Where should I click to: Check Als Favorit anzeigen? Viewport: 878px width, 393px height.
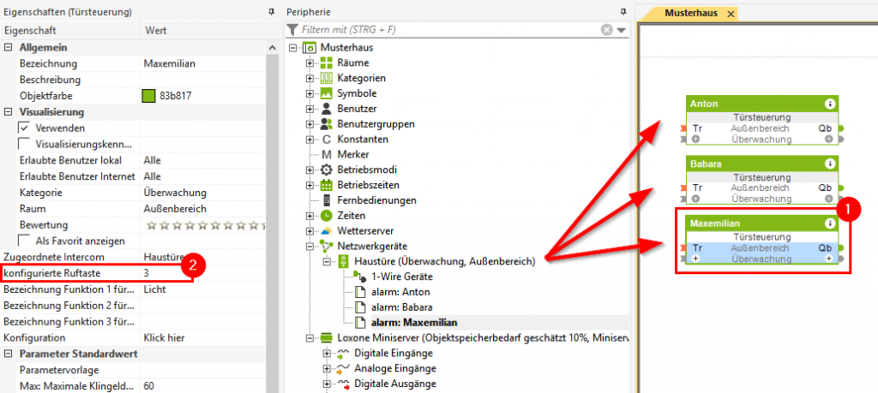pyautogui.click(x=24, y=241)
